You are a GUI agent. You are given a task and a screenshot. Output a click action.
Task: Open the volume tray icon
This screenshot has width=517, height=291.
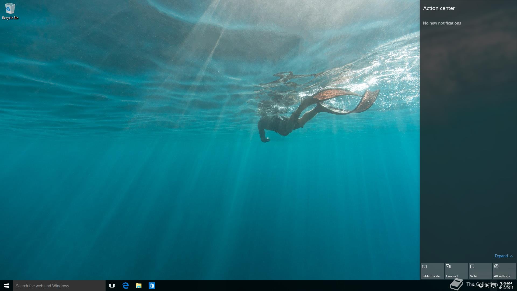click(487, 286)
